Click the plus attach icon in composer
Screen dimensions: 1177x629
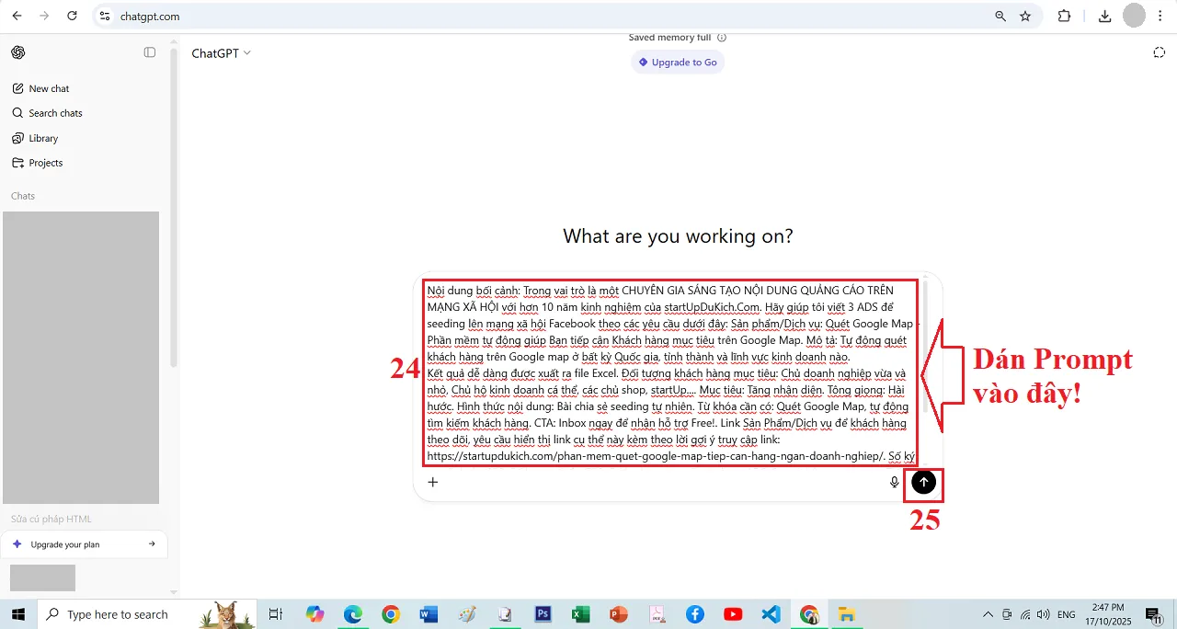433,482
